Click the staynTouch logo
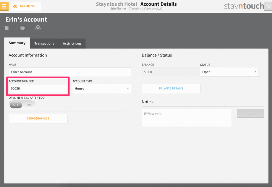This screenshot has width=272, height=187. 244,6
